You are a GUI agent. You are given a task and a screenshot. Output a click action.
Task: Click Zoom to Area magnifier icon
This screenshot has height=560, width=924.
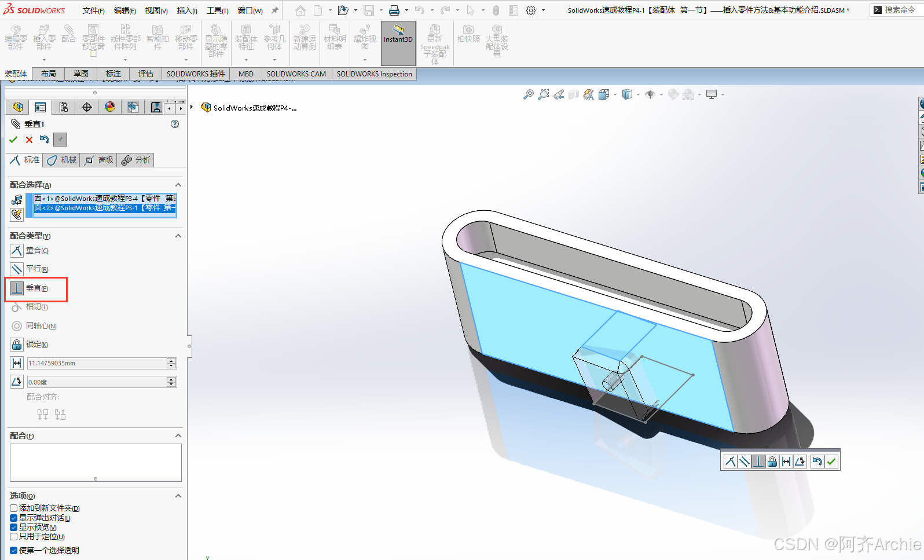544,94
